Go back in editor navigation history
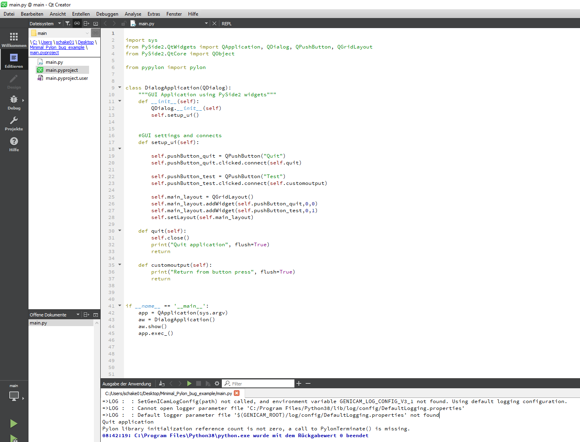 tap(105, 24)
